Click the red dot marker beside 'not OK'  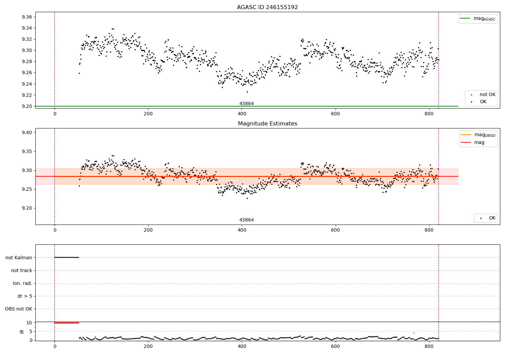click(x=471, y=95)
